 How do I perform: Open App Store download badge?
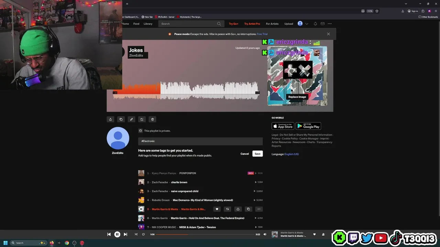pos(283,126)
